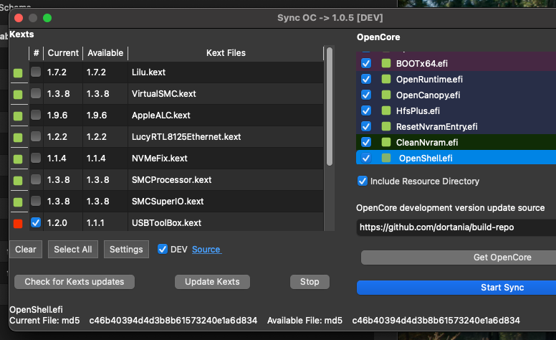Click red status square for USBToolBox.kext
Viewport: 556px width, 340px height.
18,224
